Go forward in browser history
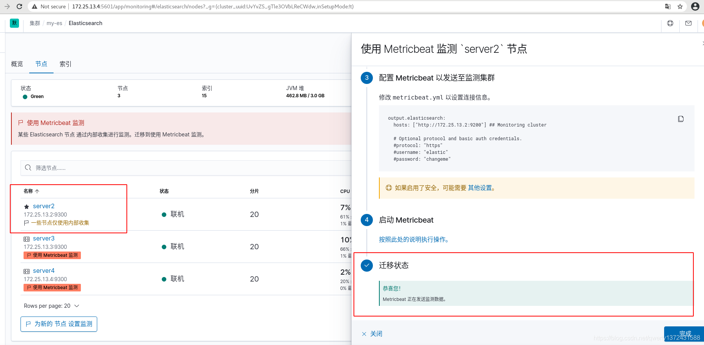 pyautogui.click(x=7, y=6)
